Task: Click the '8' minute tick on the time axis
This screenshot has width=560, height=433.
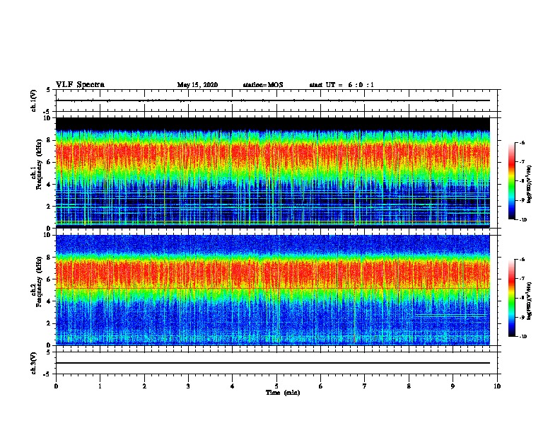Action: [x=409, y=386]
